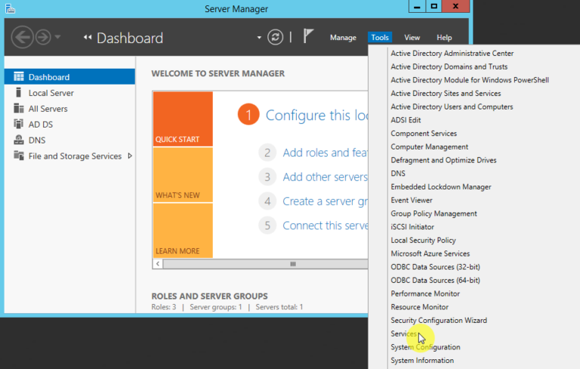Click Add other servers link
This screenshot has height=369, width=580.
click(325, 177)
